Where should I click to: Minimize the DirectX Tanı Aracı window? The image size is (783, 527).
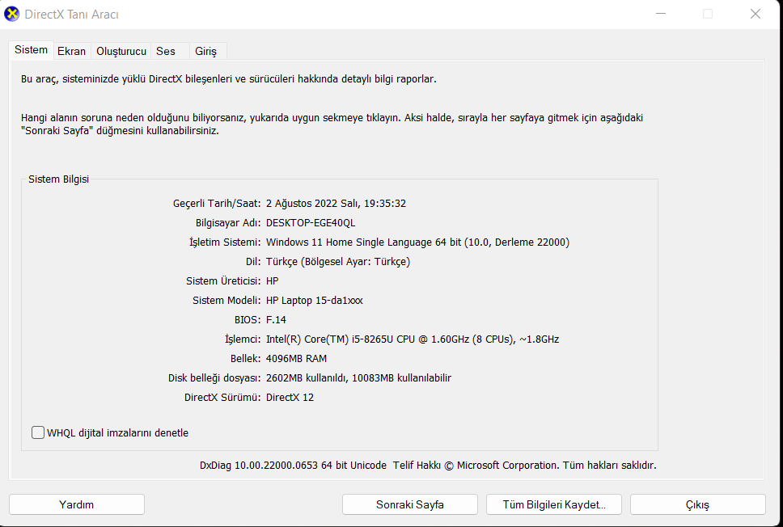pyautogui.click(x=661, y=14)
